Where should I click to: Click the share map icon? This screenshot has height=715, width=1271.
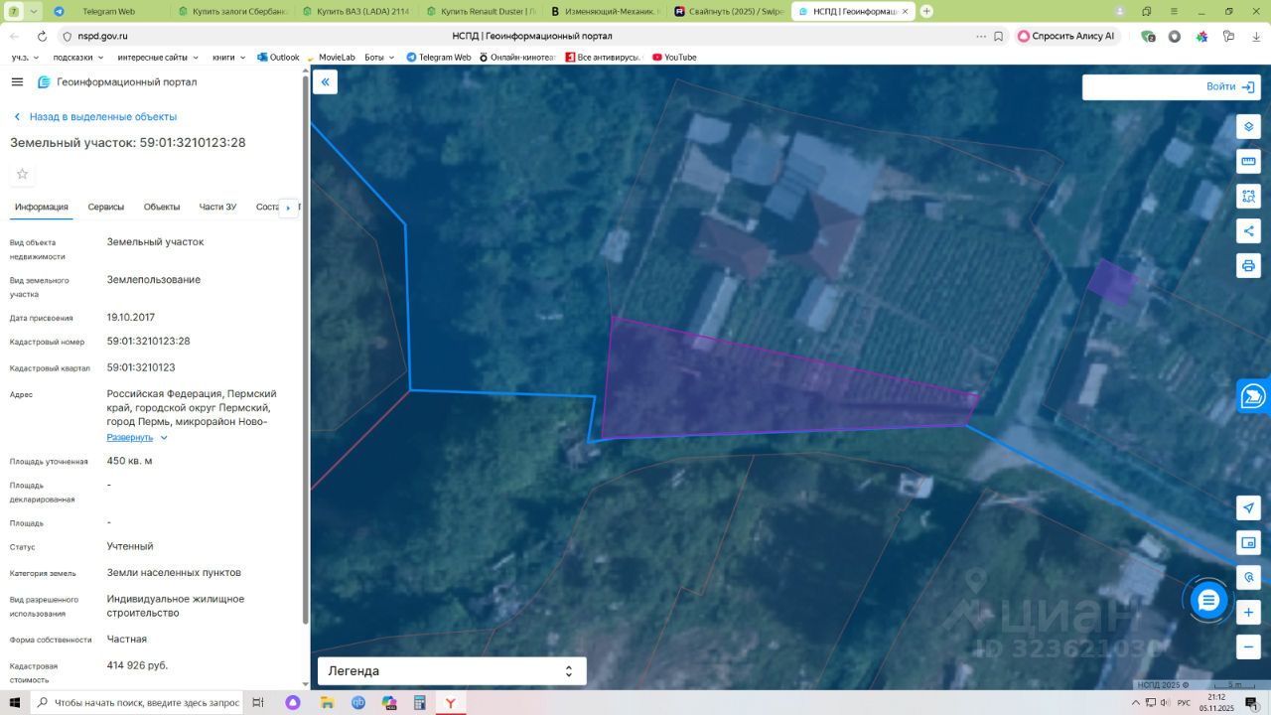(x=1248, y=231)
